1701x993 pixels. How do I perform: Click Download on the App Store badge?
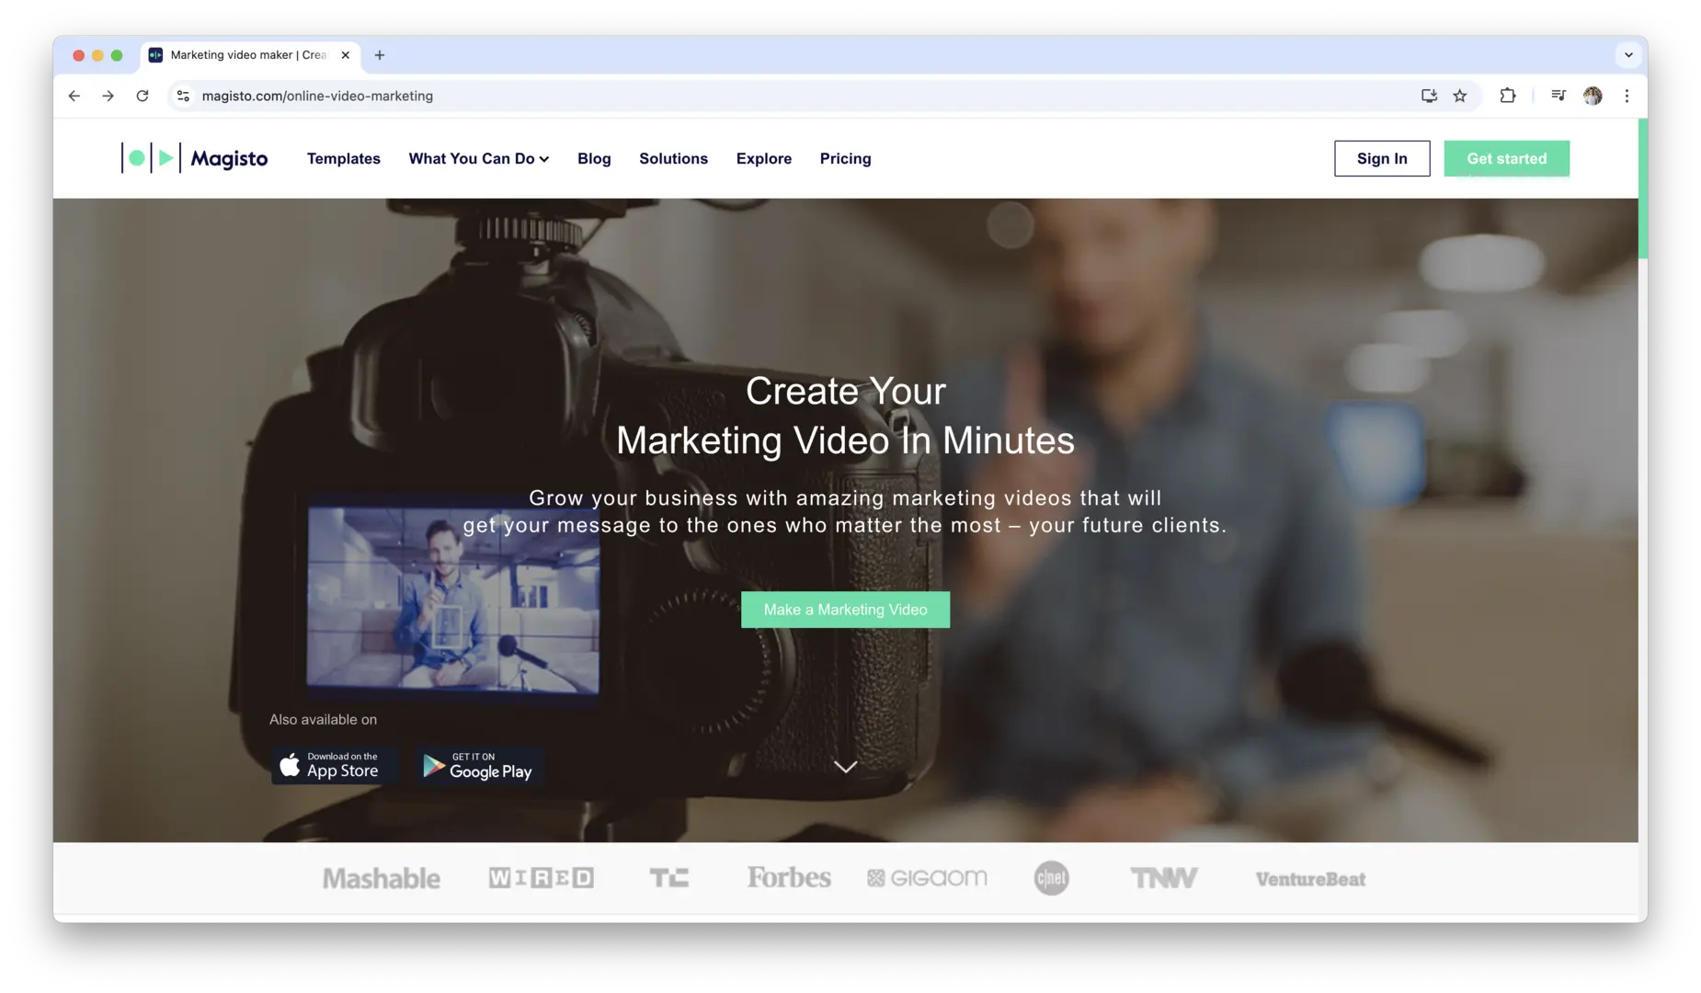click(x=335, y=765)
